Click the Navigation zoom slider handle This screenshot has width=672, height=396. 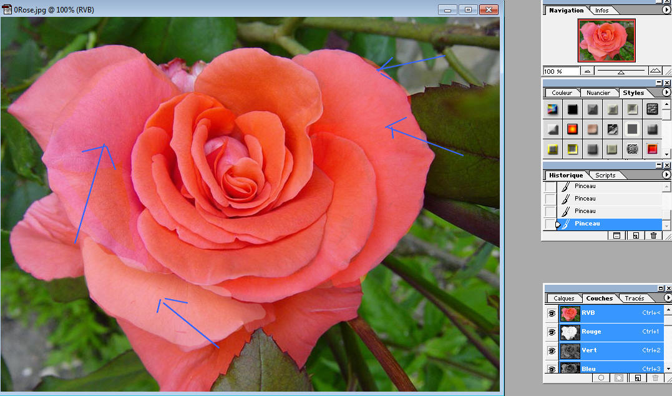[621, 72]
